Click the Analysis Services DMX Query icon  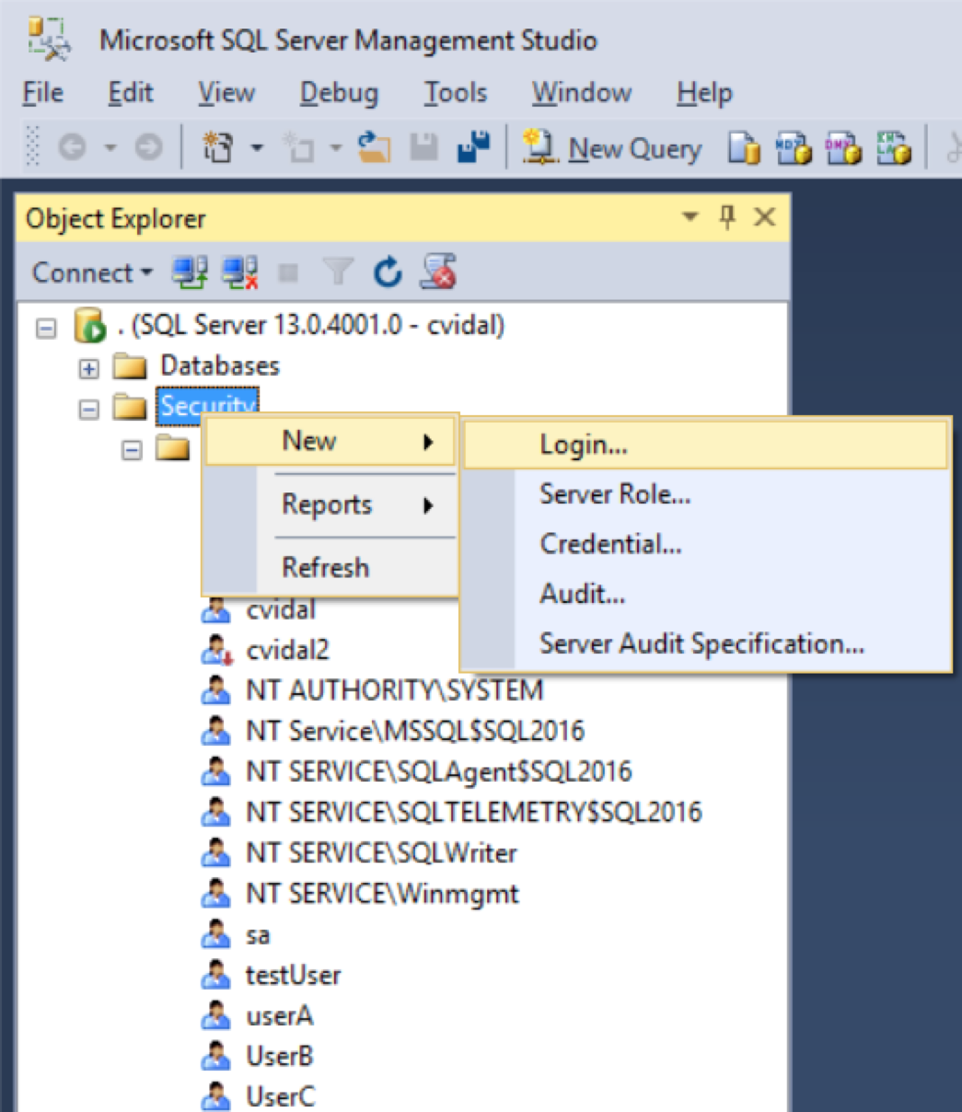843,148
